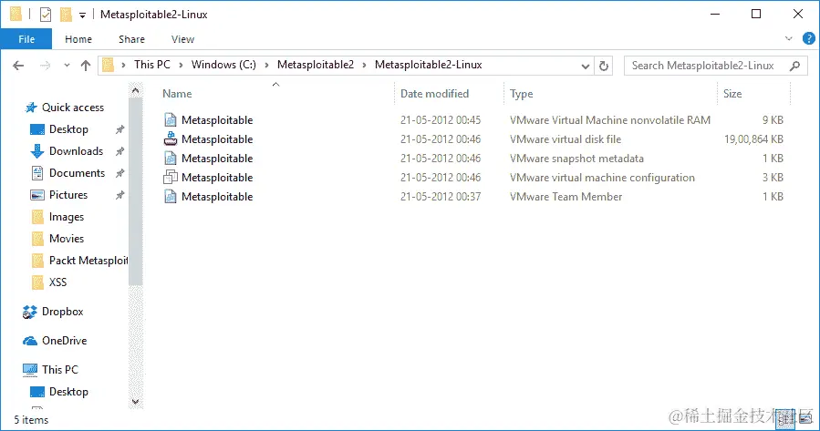
Task: Expand the ribbon chevron
Action: coord(789,38)
